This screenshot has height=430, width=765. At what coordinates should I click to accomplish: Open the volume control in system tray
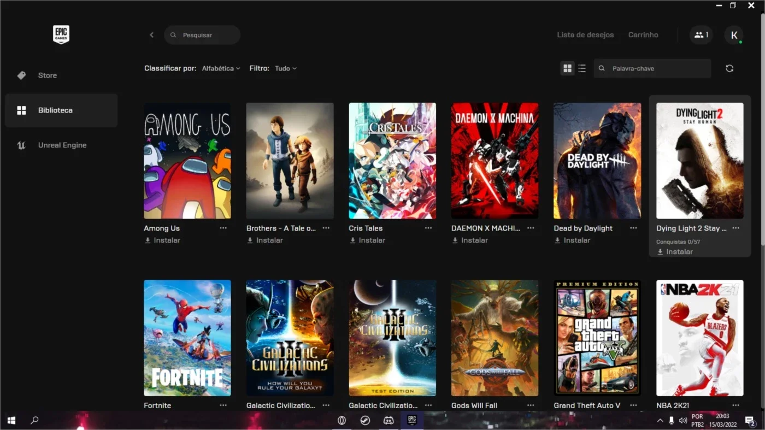tap(683, 421)
